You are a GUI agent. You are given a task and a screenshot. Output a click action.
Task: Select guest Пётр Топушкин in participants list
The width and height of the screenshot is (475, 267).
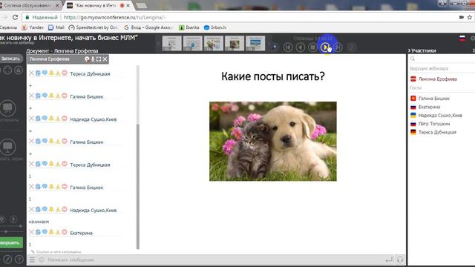(x=433, y=124)
